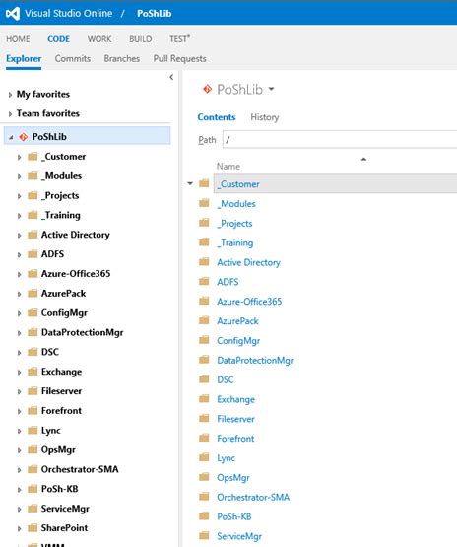Switch to the History view

point(265,117)
